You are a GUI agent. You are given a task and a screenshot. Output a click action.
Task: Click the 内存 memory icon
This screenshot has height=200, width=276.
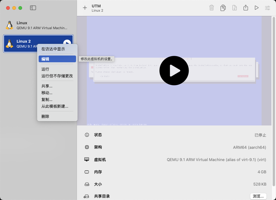pos(87,172)
